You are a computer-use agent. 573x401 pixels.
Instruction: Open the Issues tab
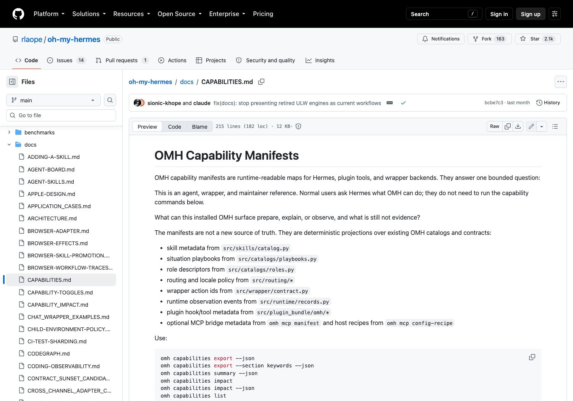(x=66, y=60)
